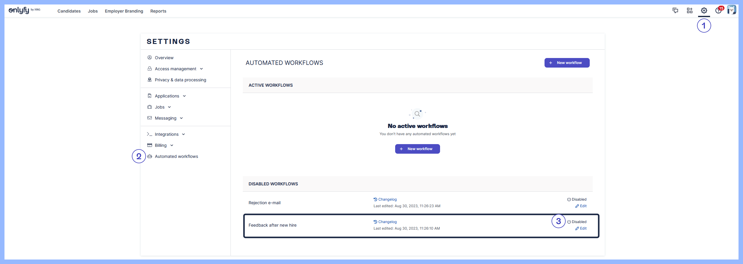Click the ACTIVE WORKFLOWS section header
The width and height of the screenshot is (743, 264).
(x=418, y=85)
